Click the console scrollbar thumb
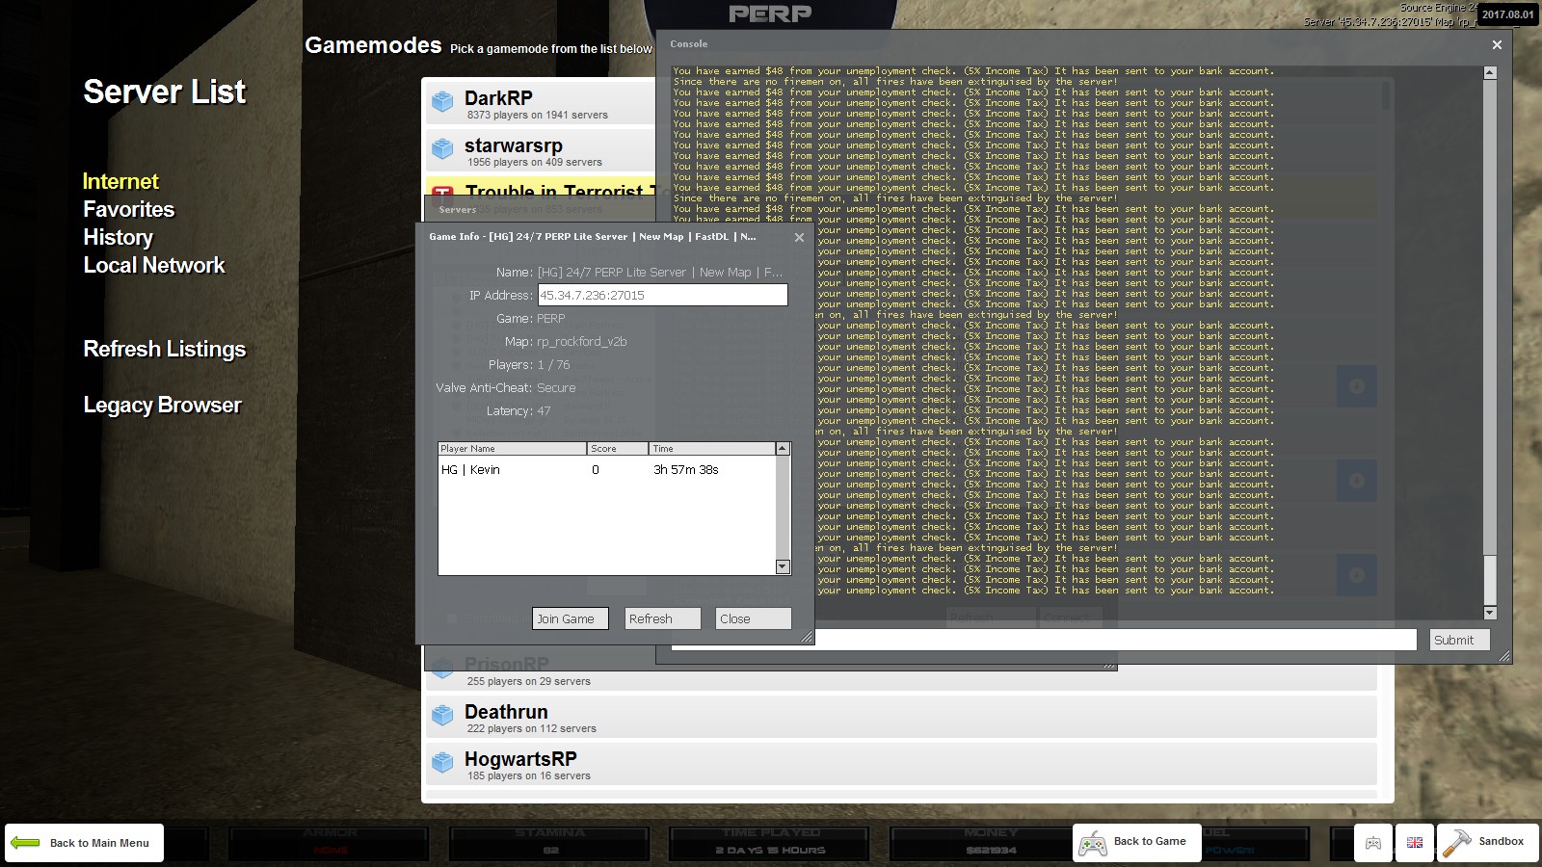Viewport: 1542px width, 867px height. 1490,580
